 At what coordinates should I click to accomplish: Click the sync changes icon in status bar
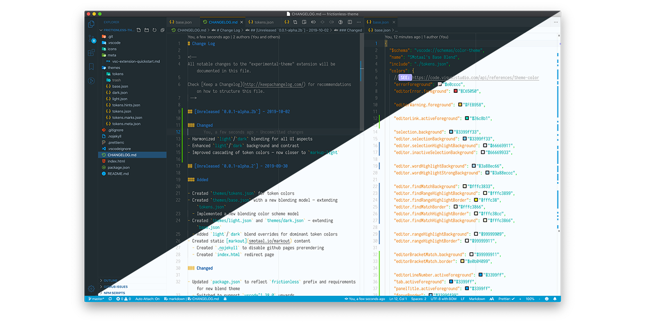(110, 299)
